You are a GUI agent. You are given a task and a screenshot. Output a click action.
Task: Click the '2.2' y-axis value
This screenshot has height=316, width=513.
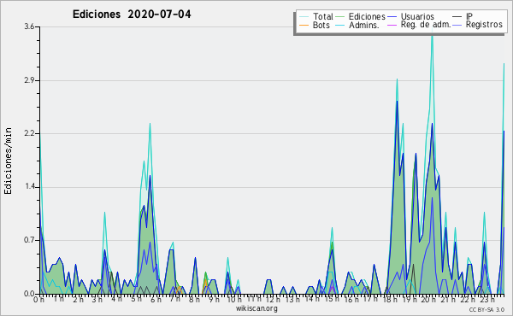pyautogui.click(x=29, y=133)
